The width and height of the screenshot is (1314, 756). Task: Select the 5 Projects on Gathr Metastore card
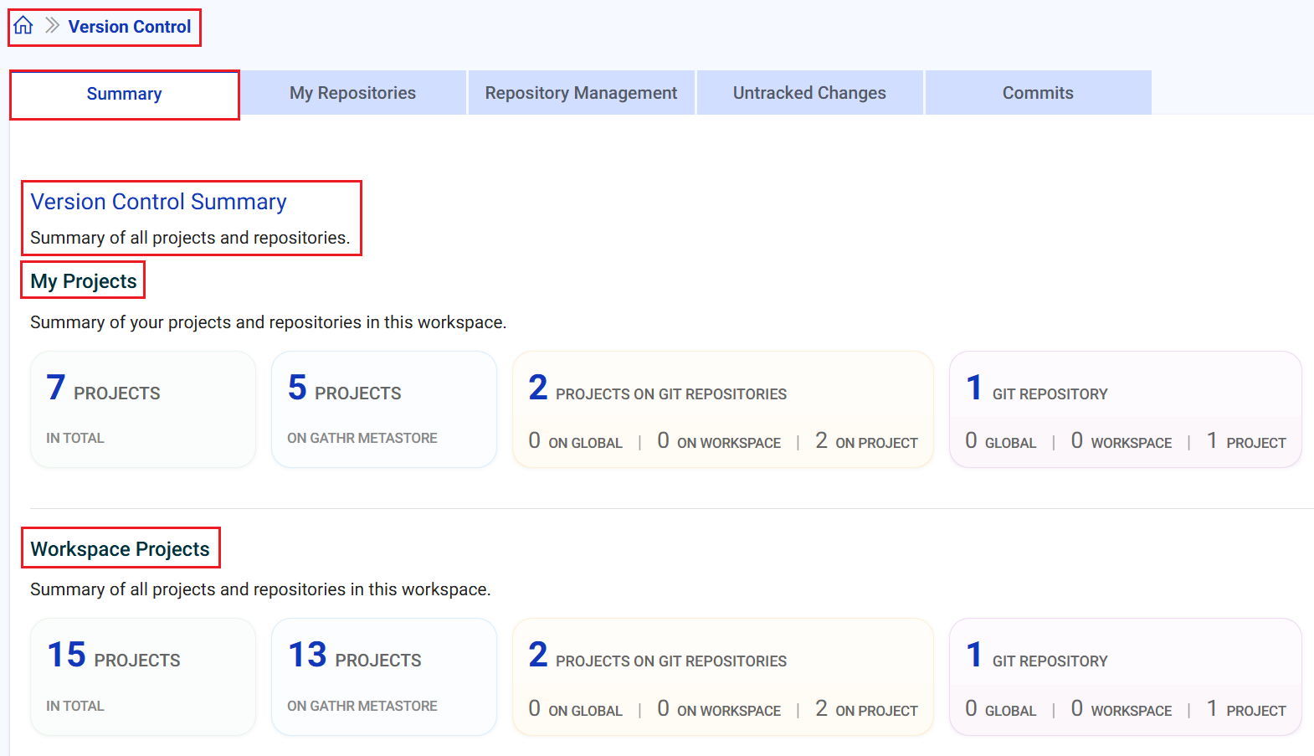click(383, 409)
